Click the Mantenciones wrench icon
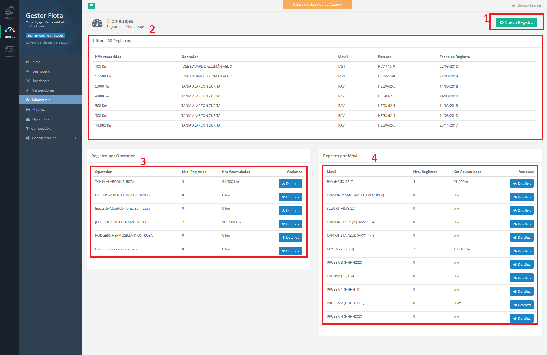This screenshot has width=547, height=355. tap(28, 90)
